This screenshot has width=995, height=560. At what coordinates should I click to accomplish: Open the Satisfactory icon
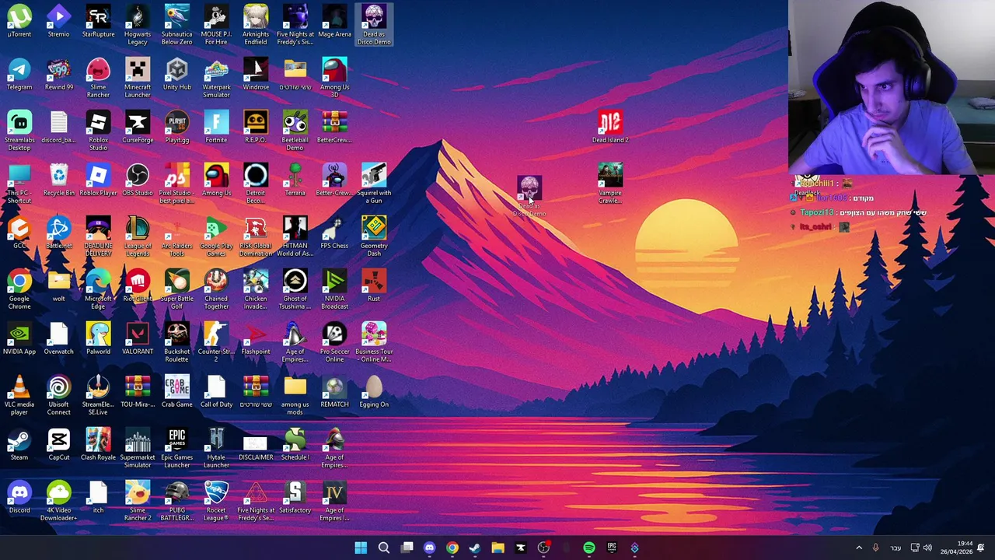[x=295, y=498]
